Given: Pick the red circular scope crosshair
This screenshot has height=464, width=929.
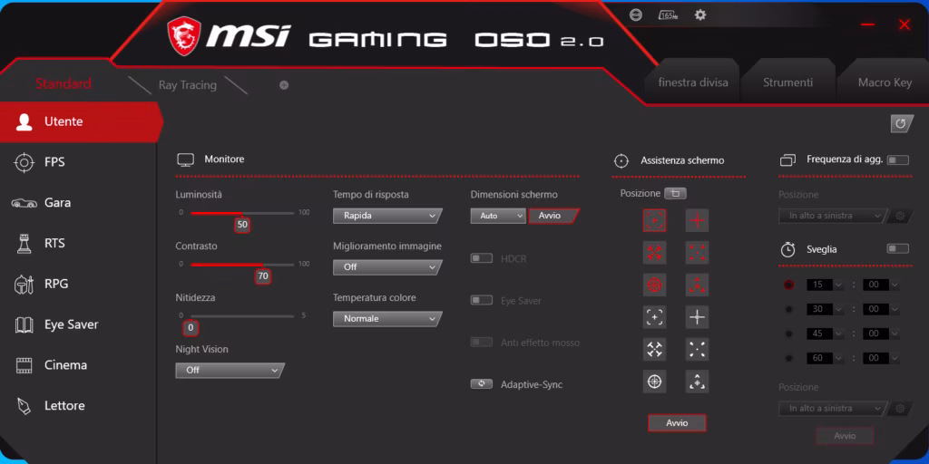Looking at the screenshot, I should click(654, 285).
